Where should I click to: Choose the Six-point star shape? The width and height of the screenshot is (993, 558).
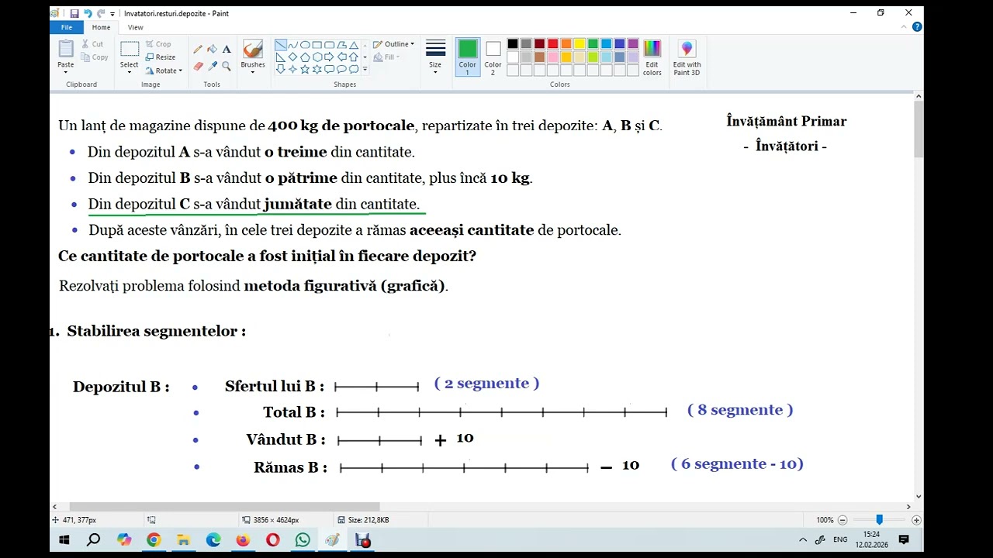317,69
